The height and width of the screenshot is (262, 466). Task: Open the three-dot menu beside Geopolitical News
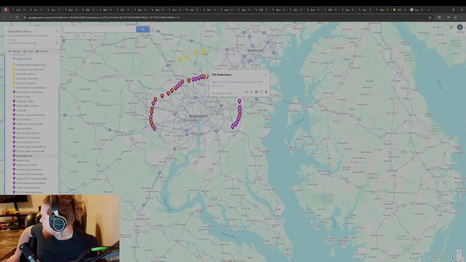point(57,31)
